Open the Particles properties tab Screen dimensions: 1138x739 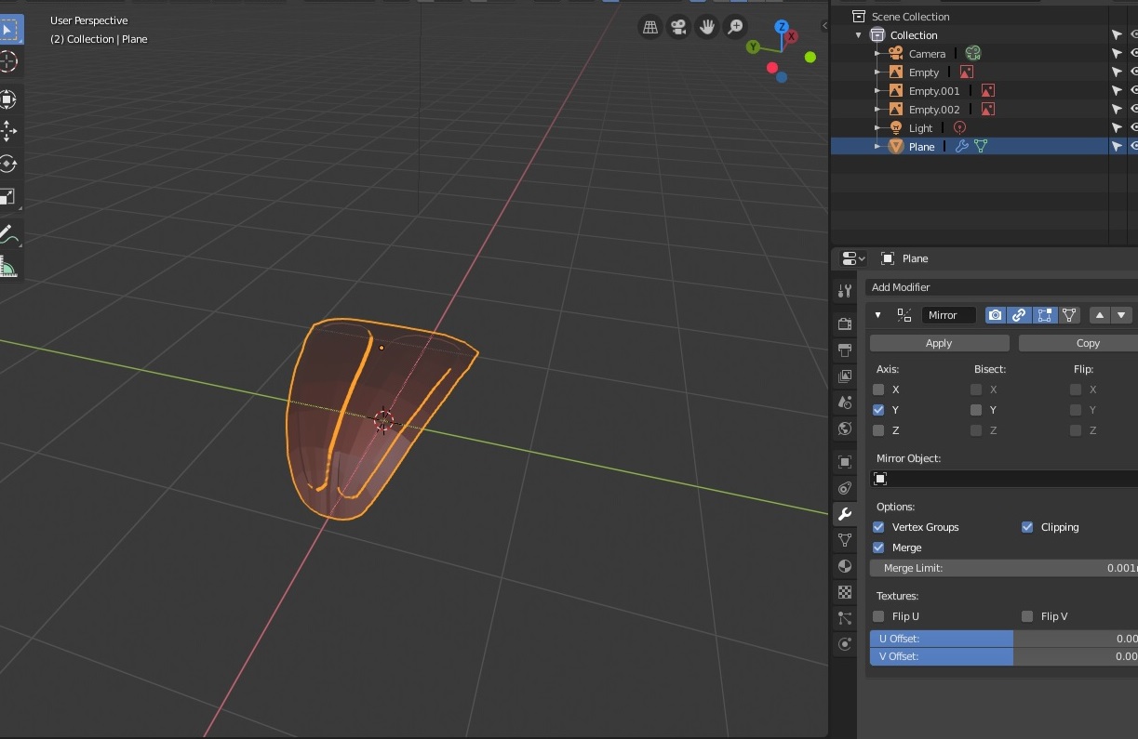[845, 618]
